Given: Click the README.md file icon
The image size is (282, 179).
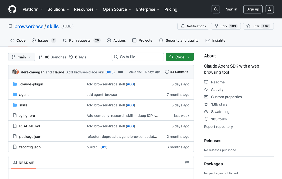Looking at the screenshot, I should 15,126.
